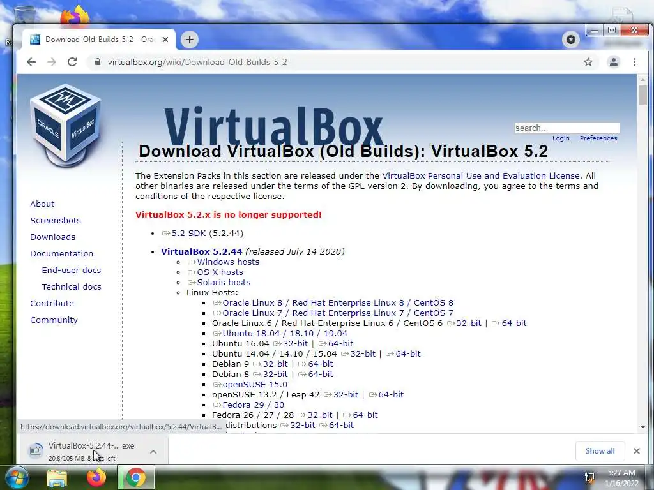This screenshot has width=654, height=490.
Task: Click the browser forward arrow
Action: point(52,62)
